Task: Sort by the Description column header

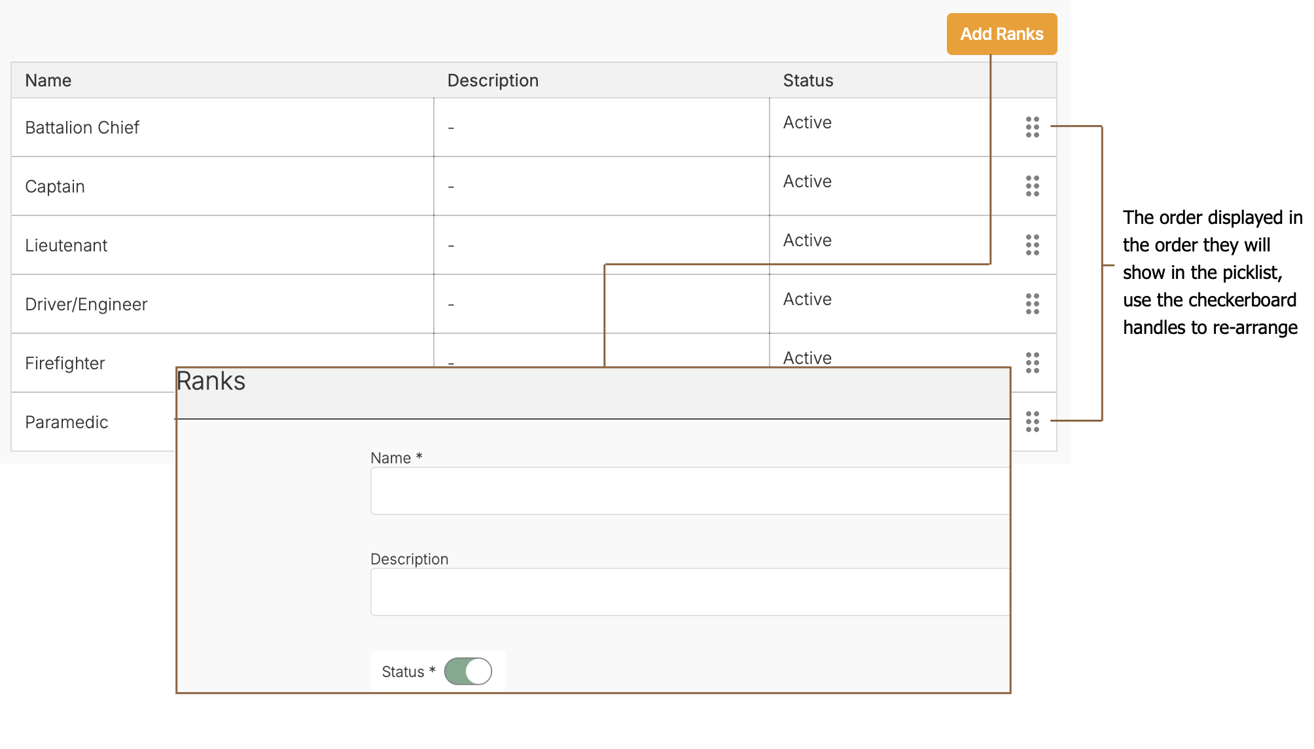Action: [493, 81]
